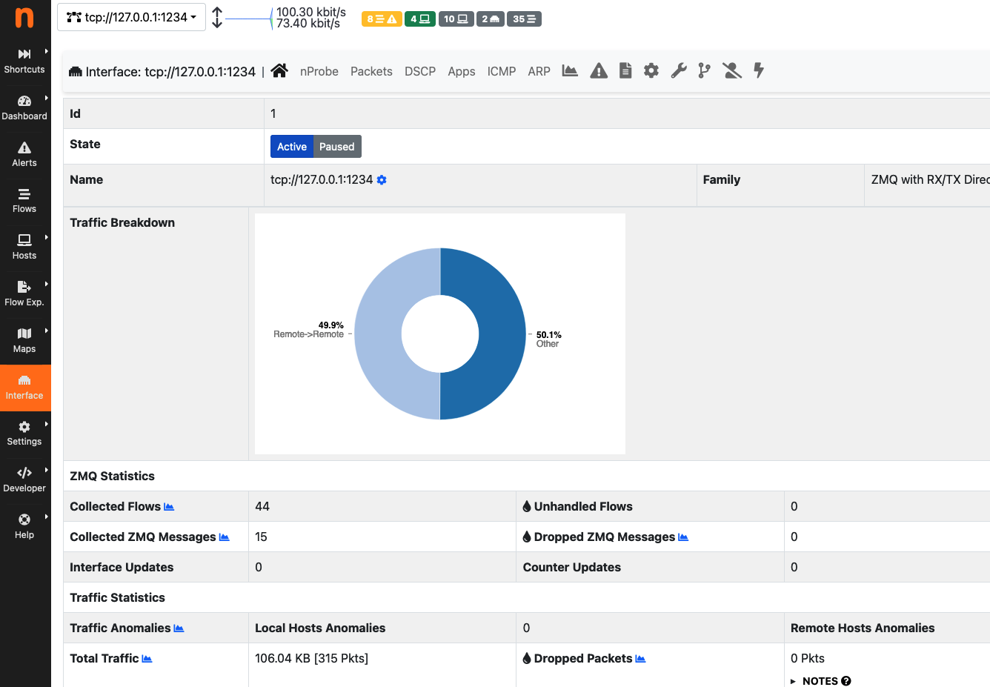Click the dark blue Other pie slice
The height and width of the screenshot is (687, 990).
[502, 333]
